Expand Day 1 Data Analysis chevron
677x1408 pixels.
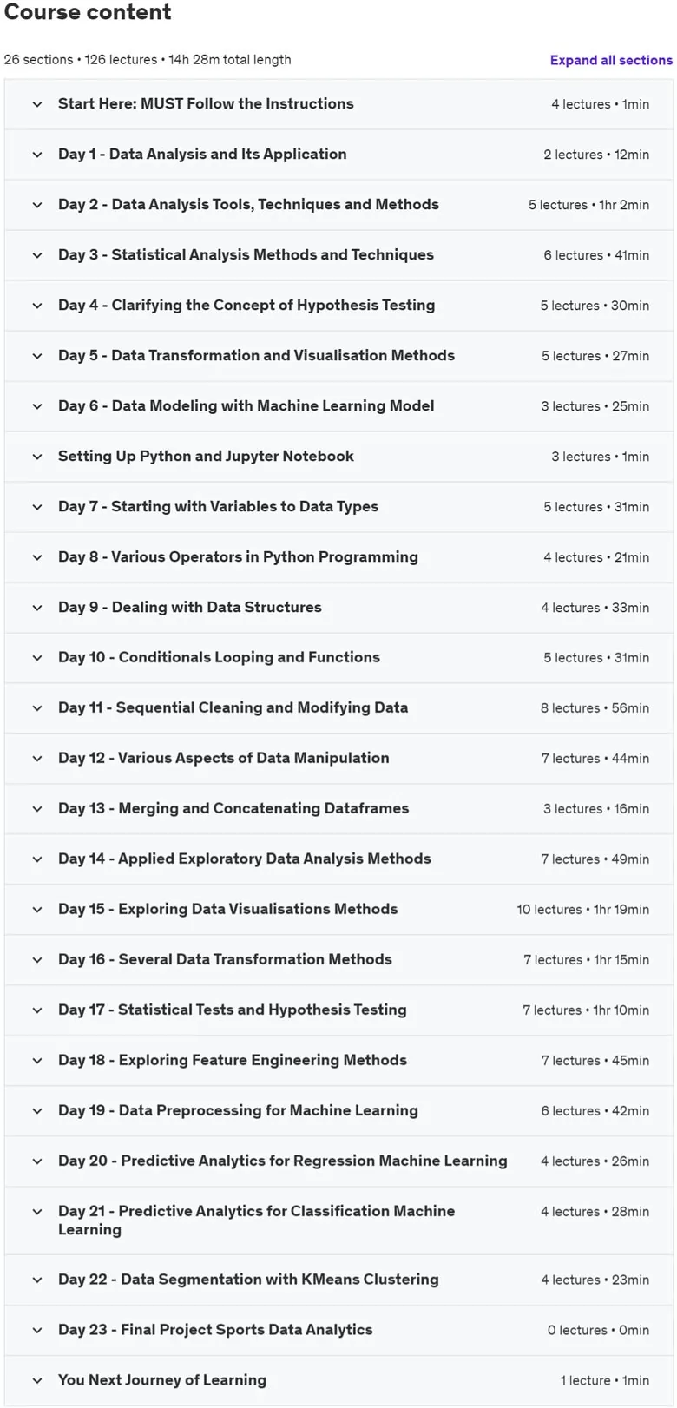37,155
